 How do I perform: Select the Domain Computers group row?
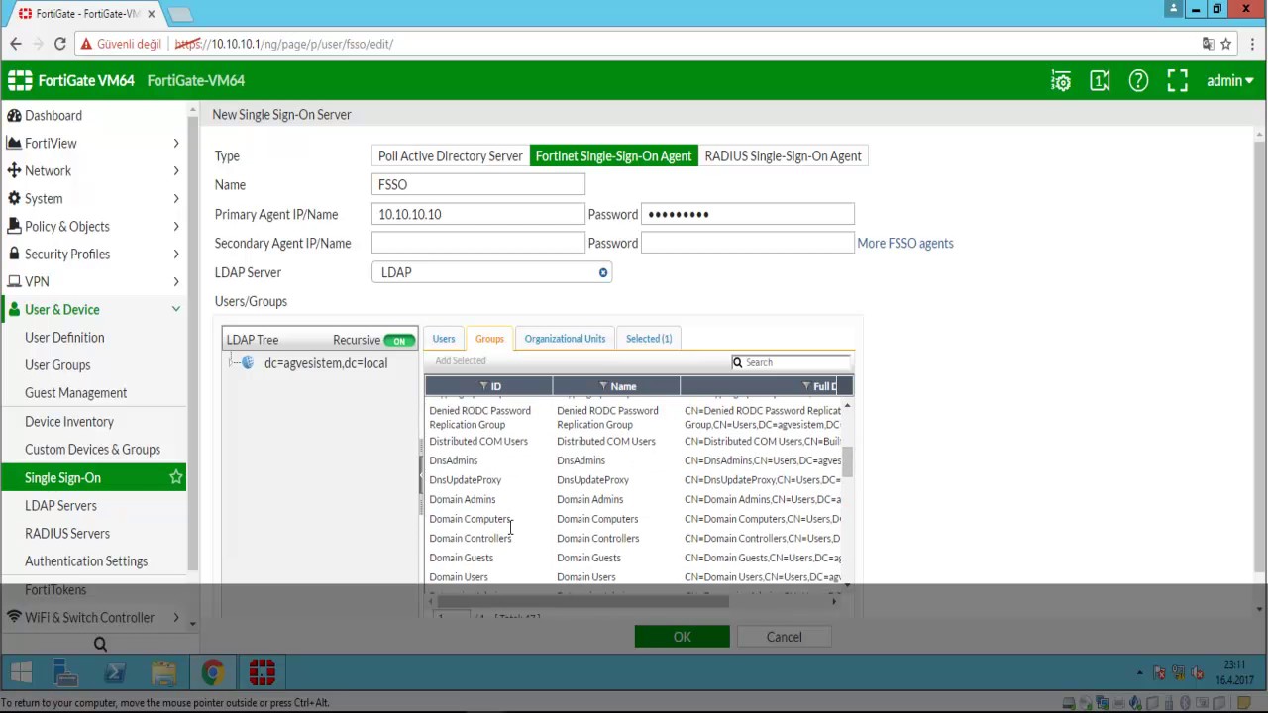click(x=635, y=519)
